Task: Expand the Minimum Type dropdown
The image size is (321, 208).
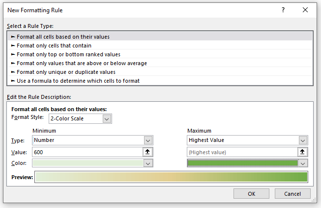Action: click(148, 140)
